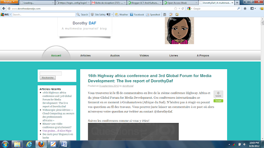Open recent article Réussir une vidéo-conférence gratuitement
The width and height of the screenshot is (264, 148).
tap(57, 125)
